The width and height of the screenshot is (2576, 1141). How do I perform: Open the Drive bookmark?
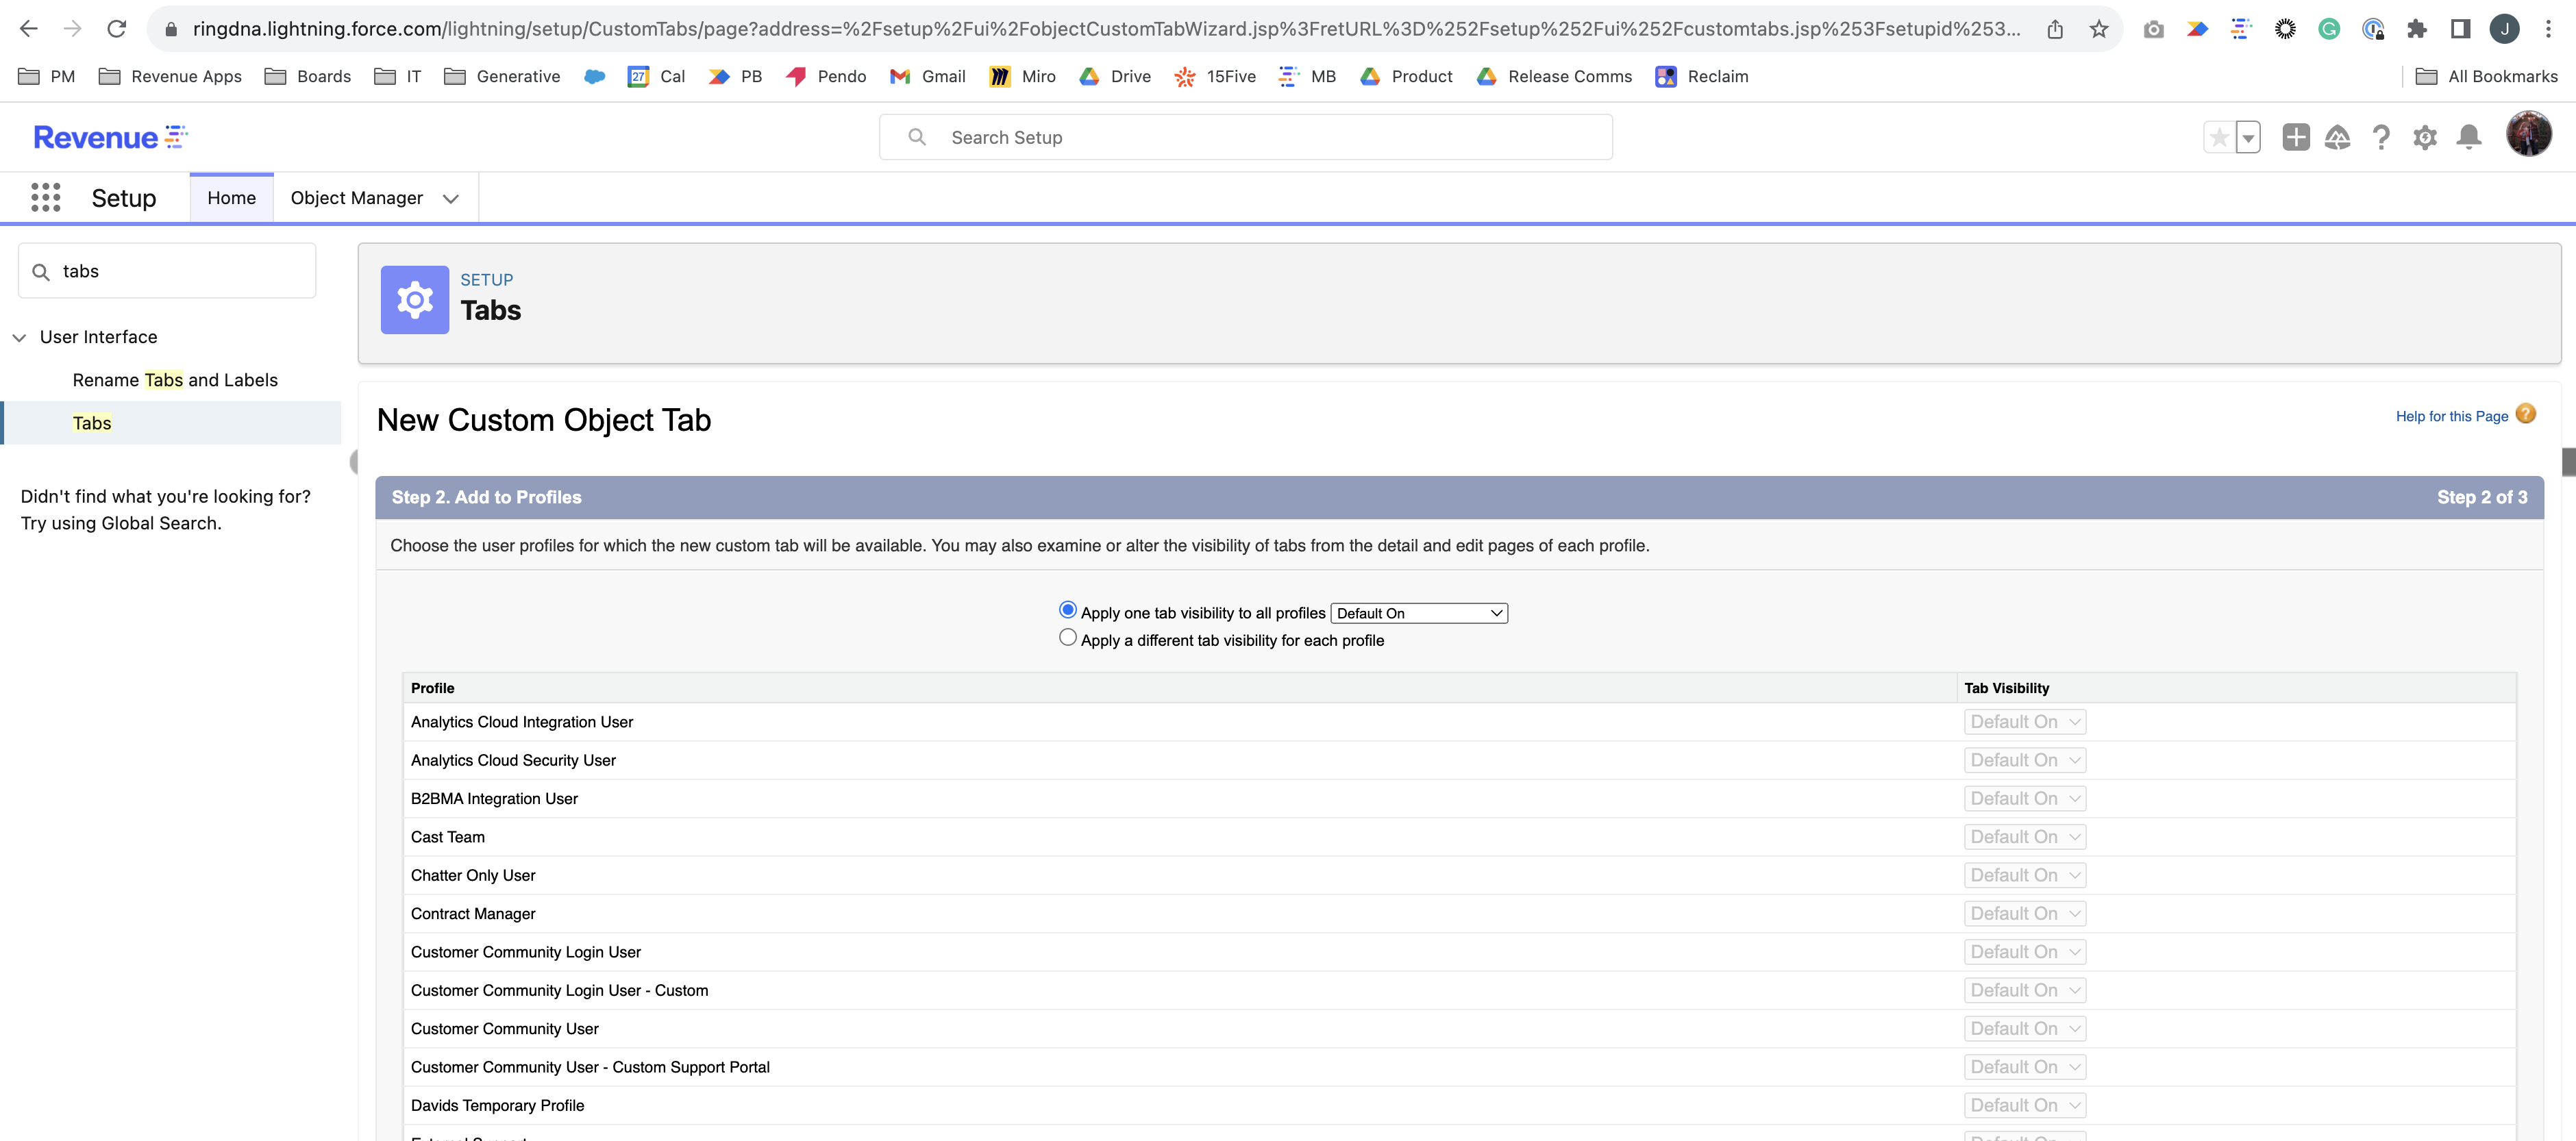1113,76
